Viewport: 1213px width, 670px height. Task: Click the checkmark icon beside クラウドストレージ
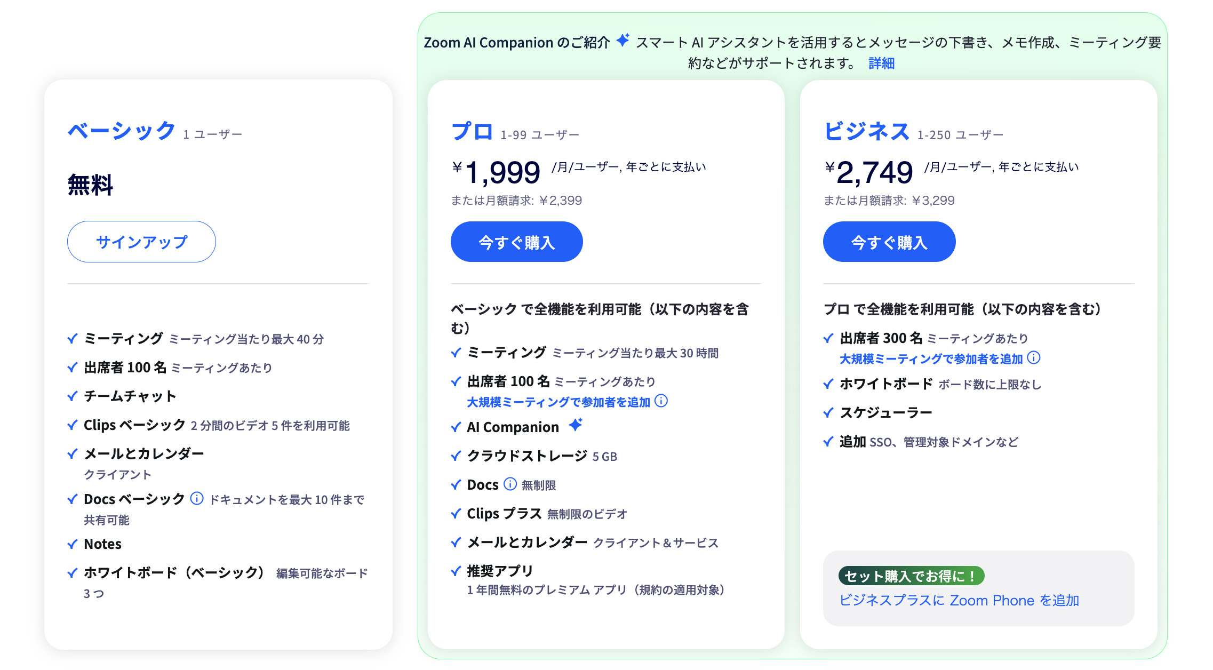456,456
